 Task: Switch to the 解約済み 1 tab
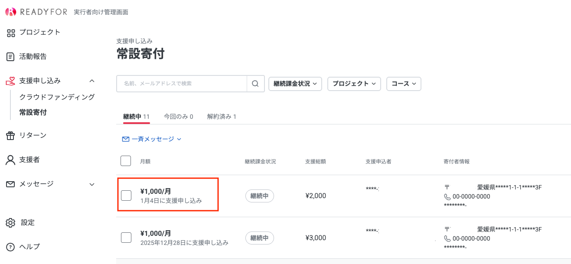(x=222, y=117)
